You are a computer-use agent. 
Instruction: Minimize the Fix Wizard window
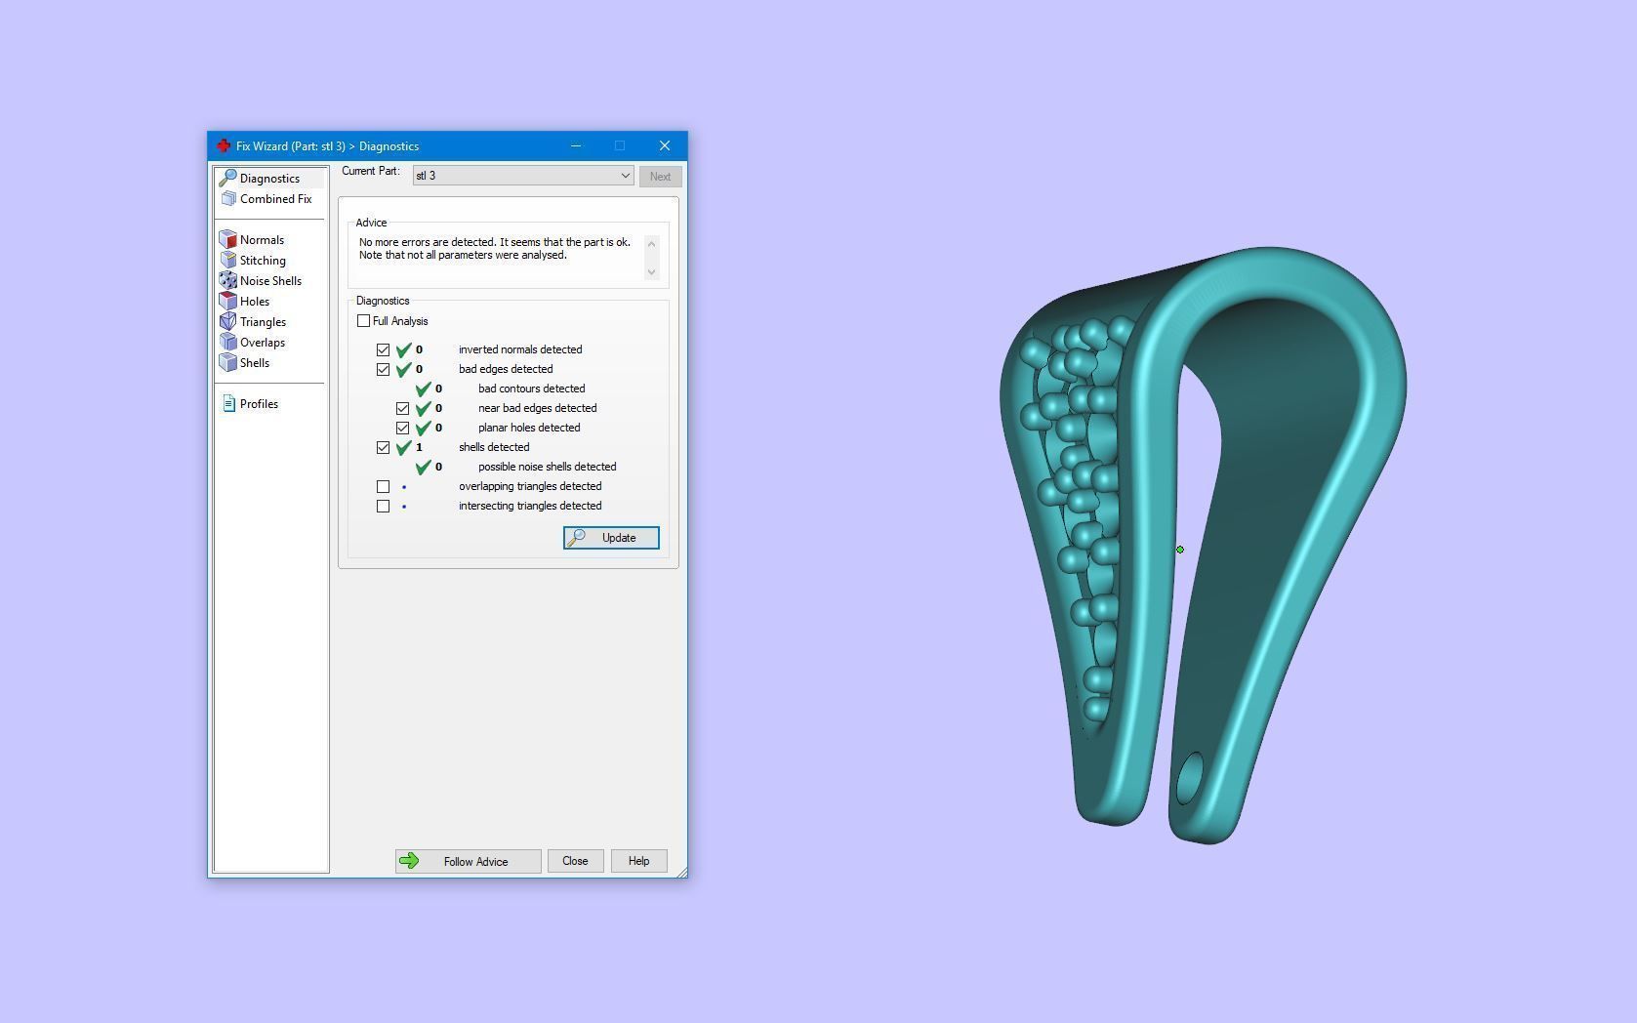point(576,145)
